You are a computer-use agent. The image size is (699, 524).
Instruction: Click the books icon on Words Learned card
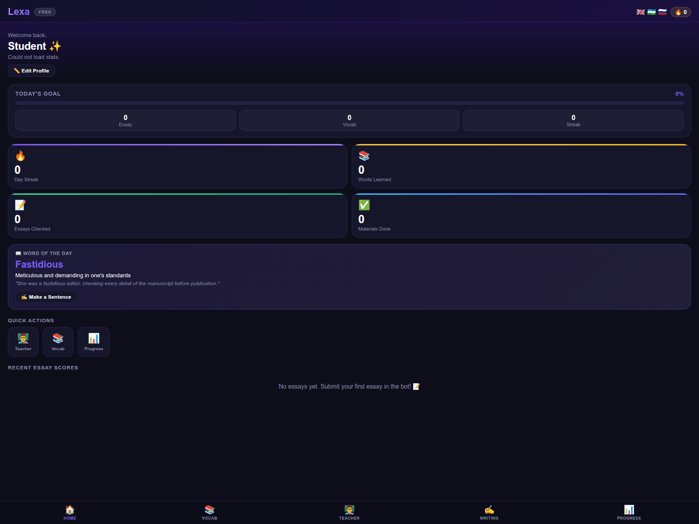[x=364, y=156]
